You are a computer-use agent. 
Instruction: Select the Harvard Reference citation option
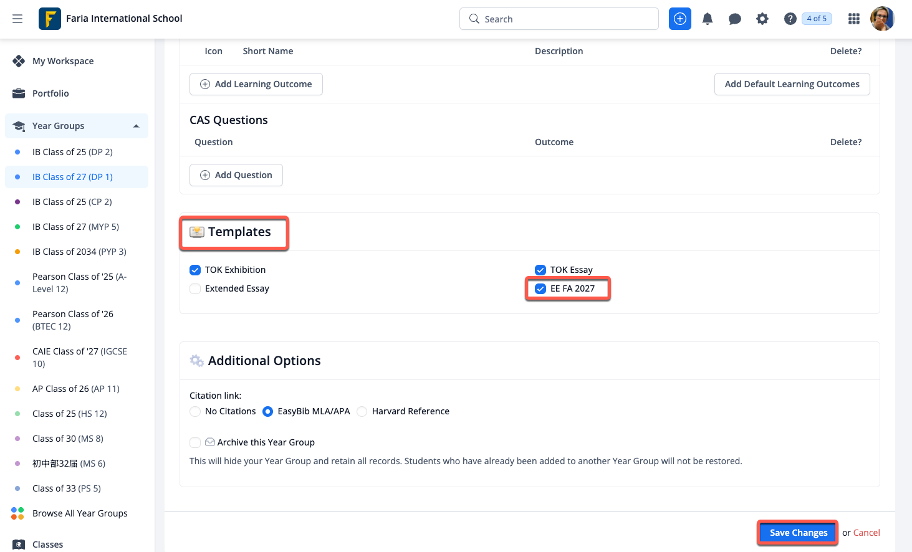coord(362,411)
